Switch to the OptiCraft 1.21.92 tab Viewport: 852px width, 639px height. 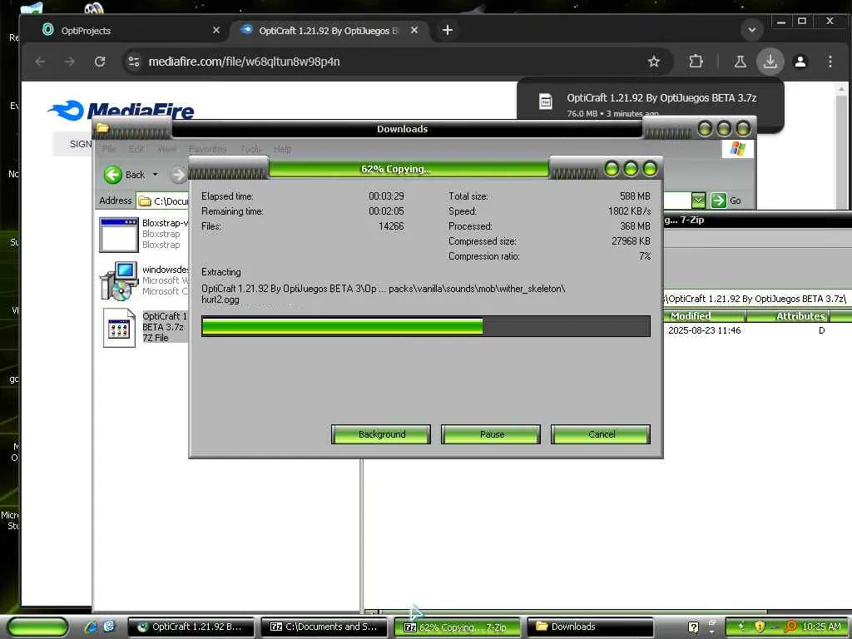point(329,31)
